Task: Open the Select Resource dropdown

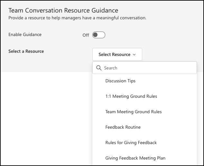Action: (117, 55)
